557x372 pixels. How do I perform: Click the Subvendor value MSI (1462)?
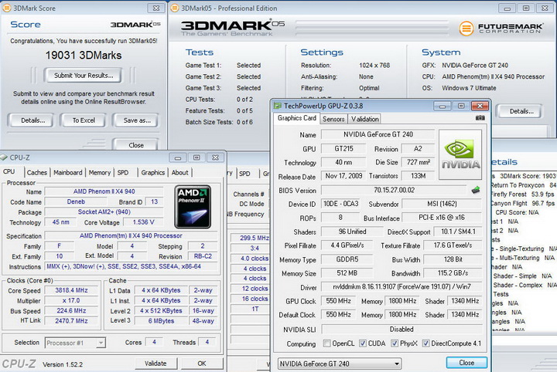[442, 204]
